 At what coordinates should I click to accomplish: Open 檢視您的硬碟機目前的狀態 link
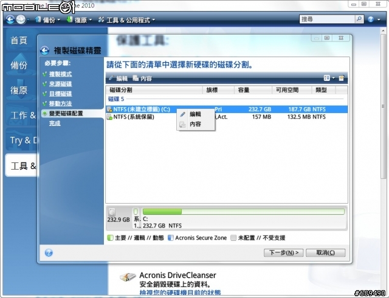[180, 293]
